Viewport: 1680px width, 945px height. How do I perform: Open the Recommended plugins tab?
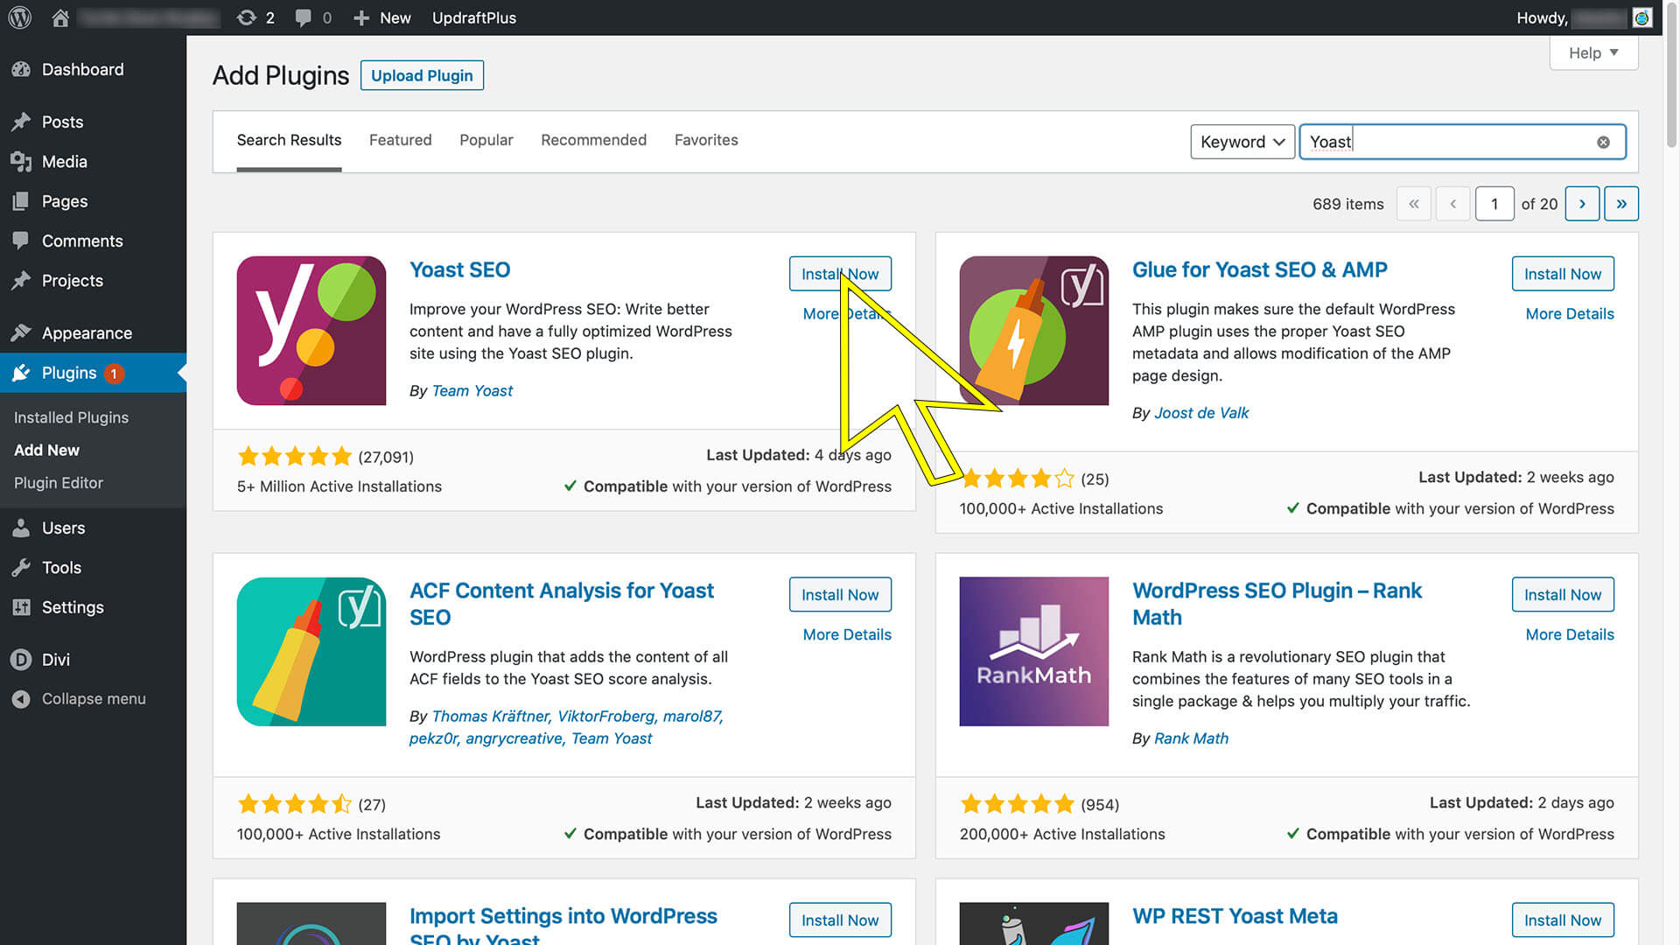click(x=594, y=140)
